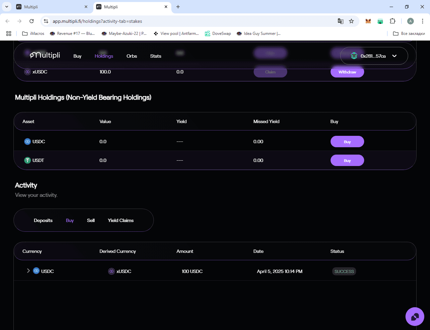Close the active Multipli tab
Image resolution: width=430 pixels, height=330 pixels.
click(x=166, y=7)
